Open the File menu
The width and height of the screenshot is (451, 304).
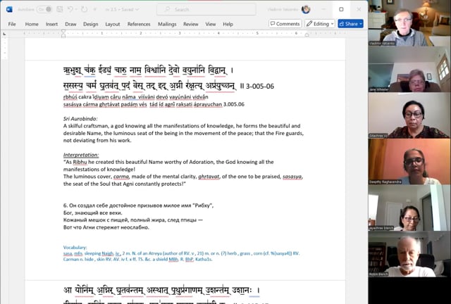tap(12, 24)
